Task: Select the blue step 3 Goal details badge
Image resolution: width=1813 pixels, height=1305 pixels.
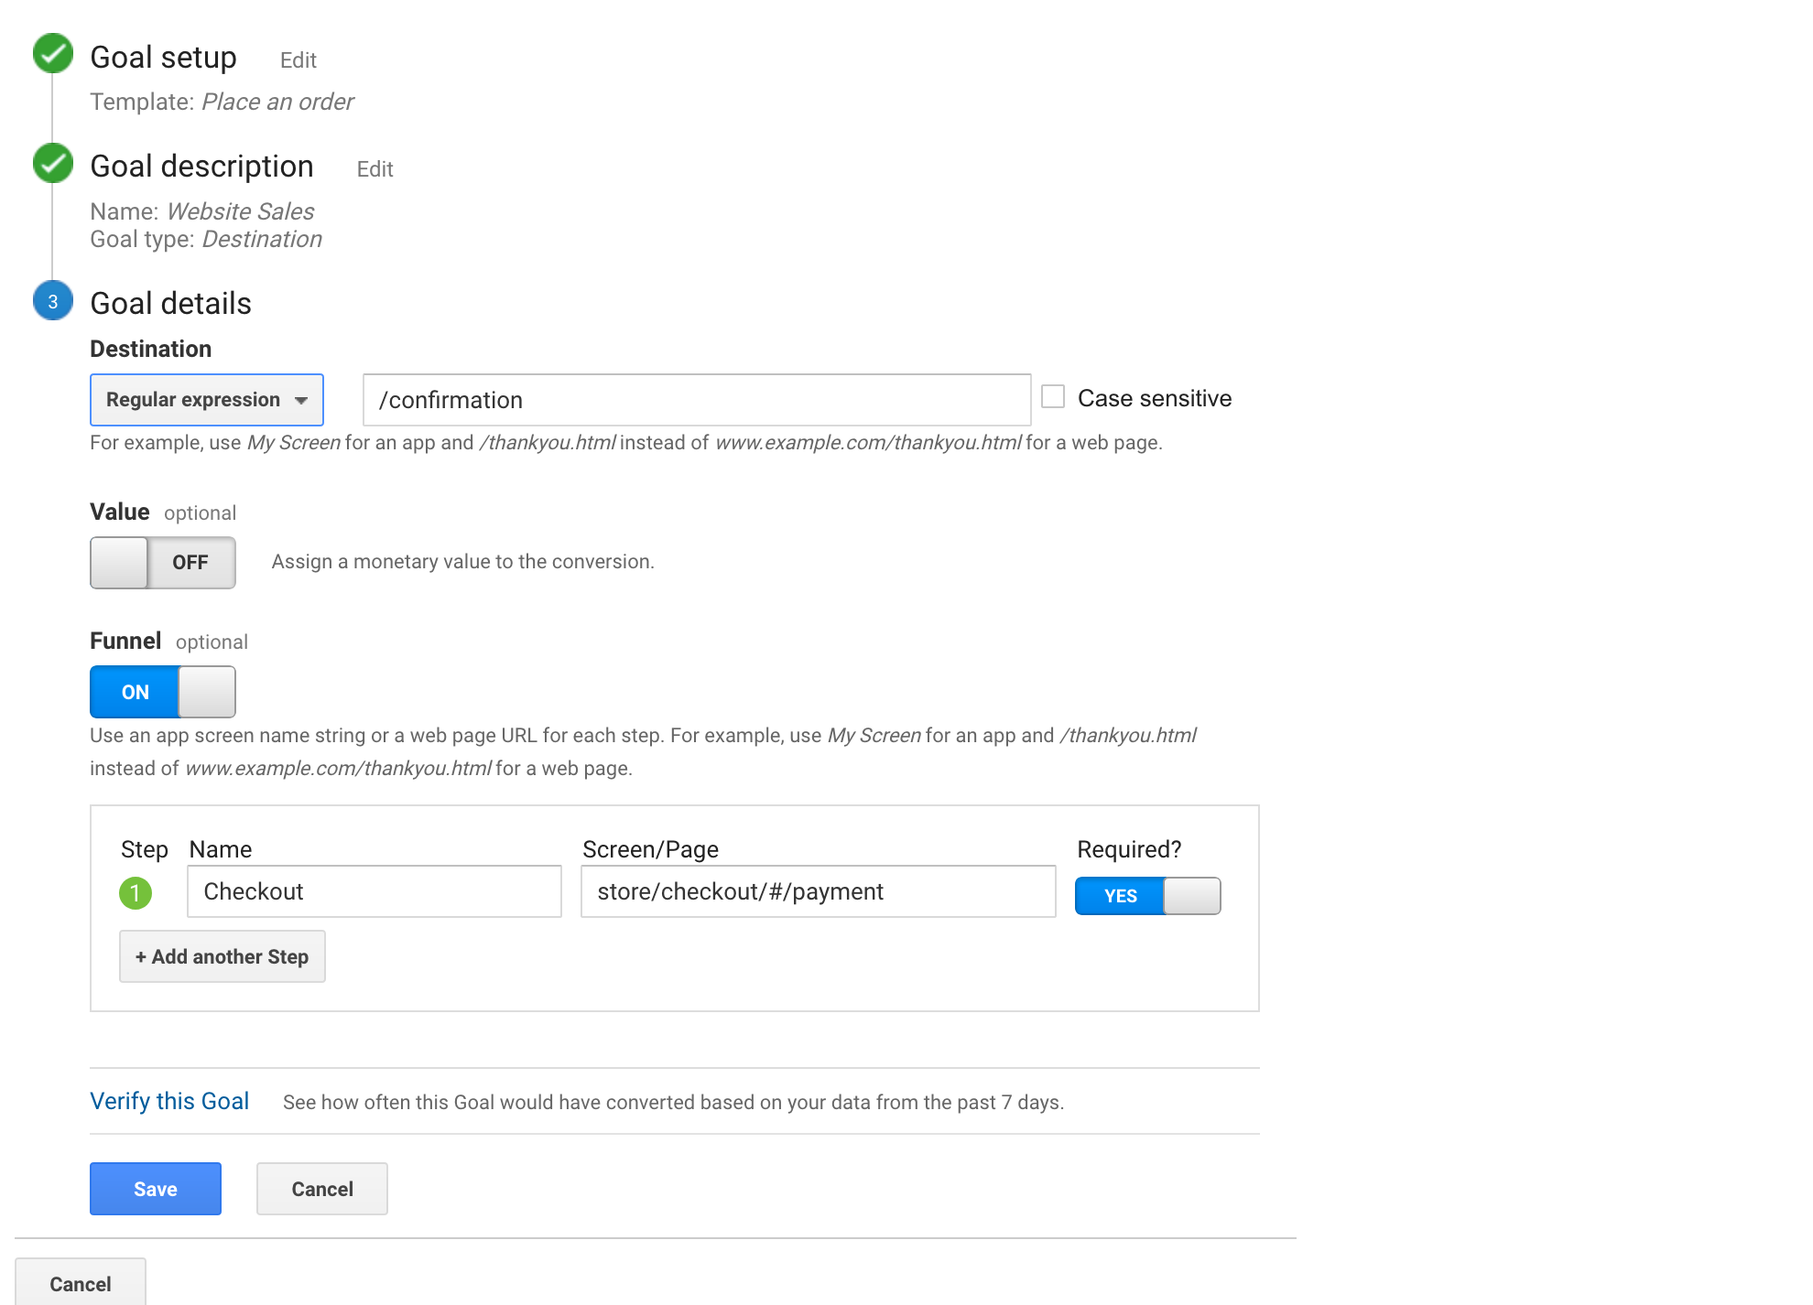Action: click(x=52, y=301)
